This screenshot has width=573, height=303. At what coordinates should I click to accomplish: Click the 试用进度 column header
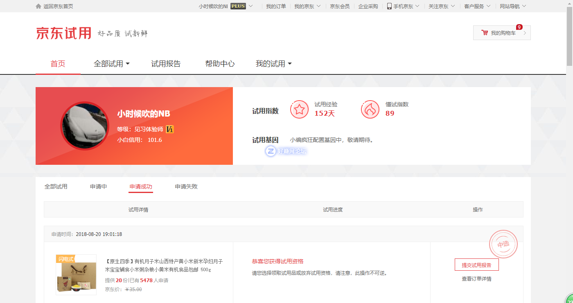pos(333,210)
